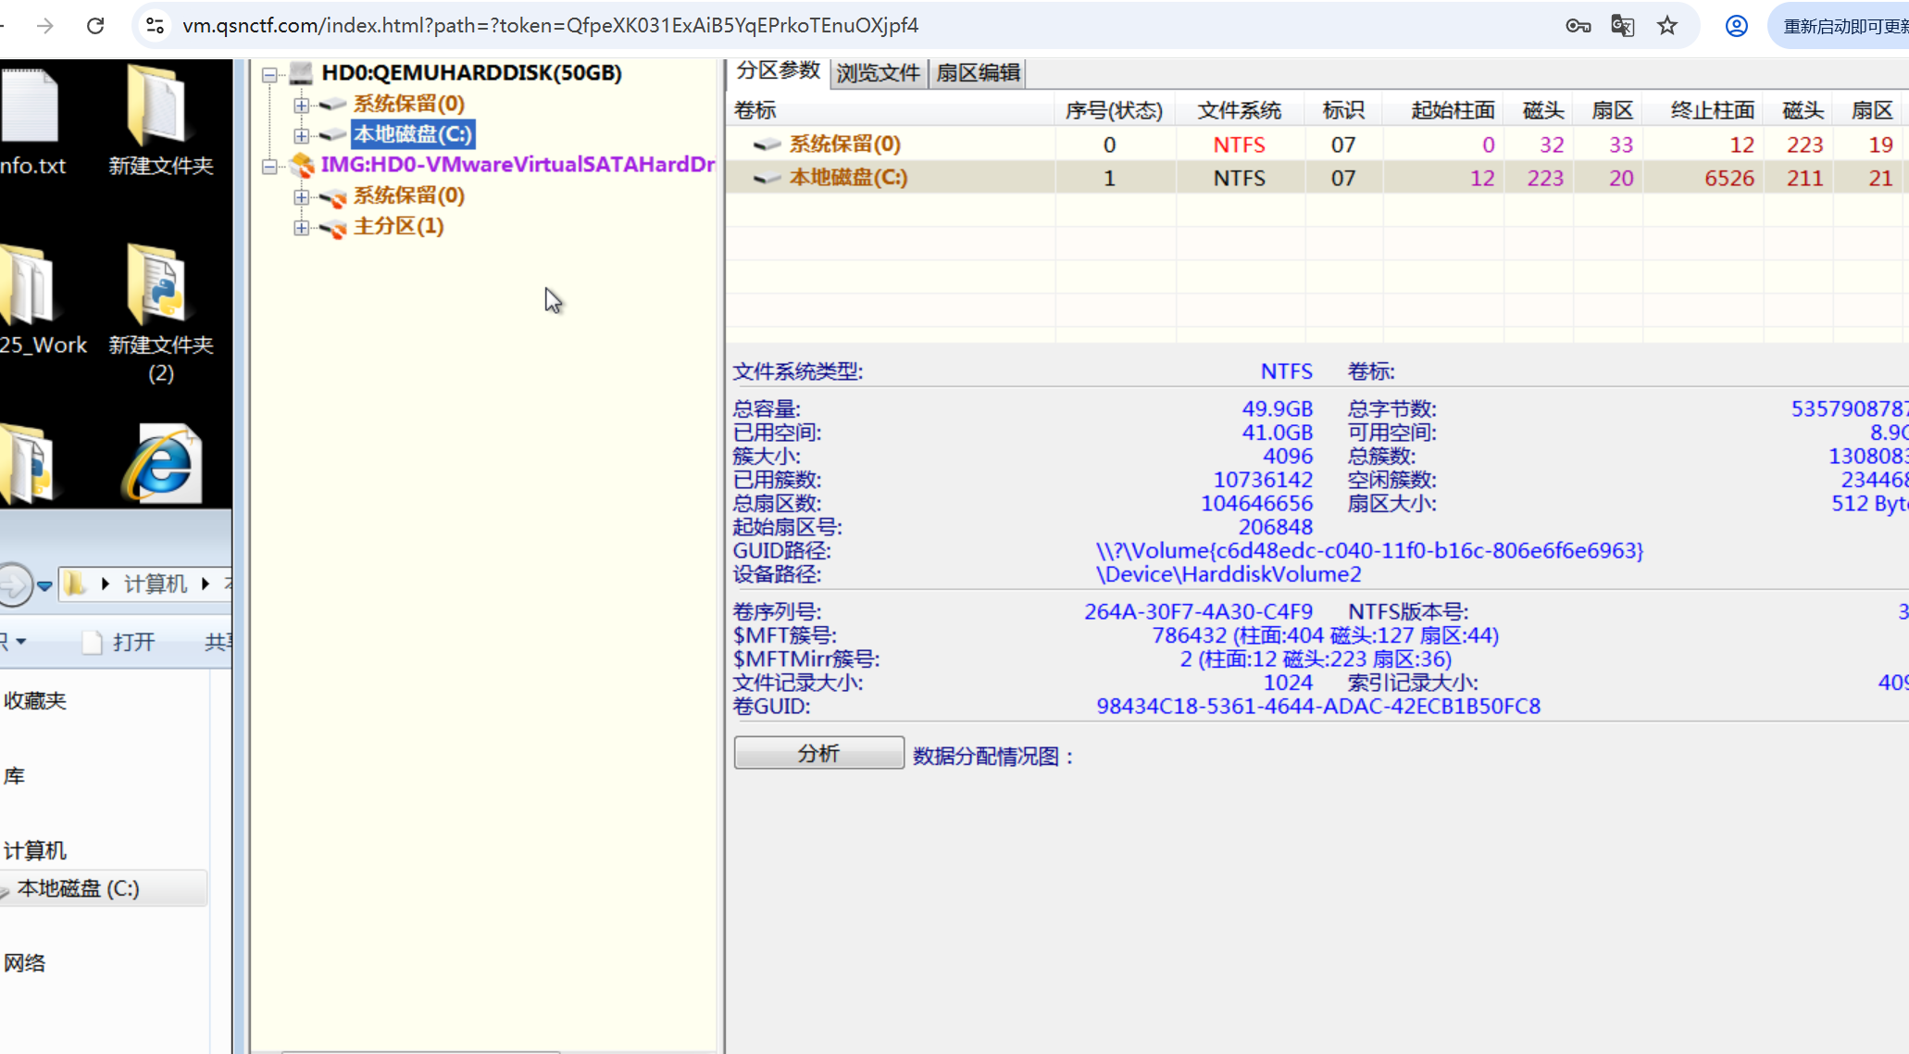Expand the 主分区(1) tree node

[x=301, y=227]
